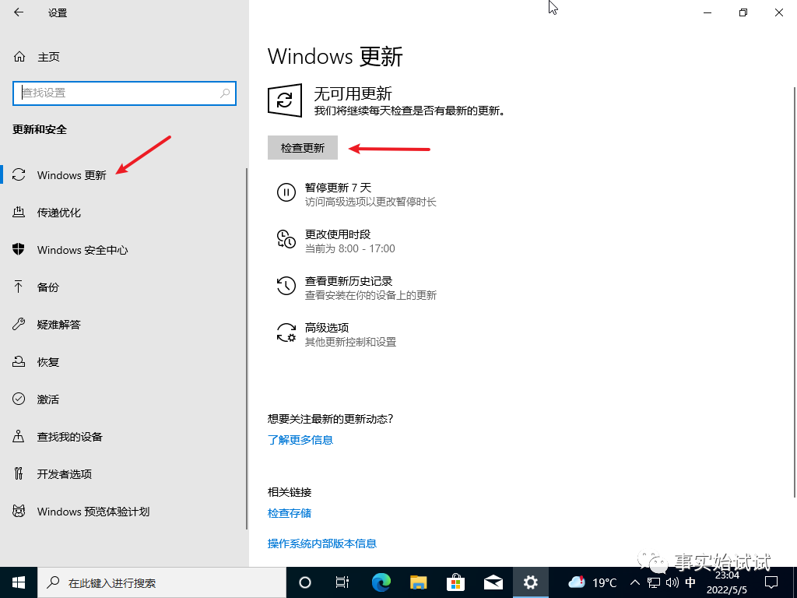Click the search magnifier in 查找设置 box
This screenshot has width=797, height=598.
225,93
